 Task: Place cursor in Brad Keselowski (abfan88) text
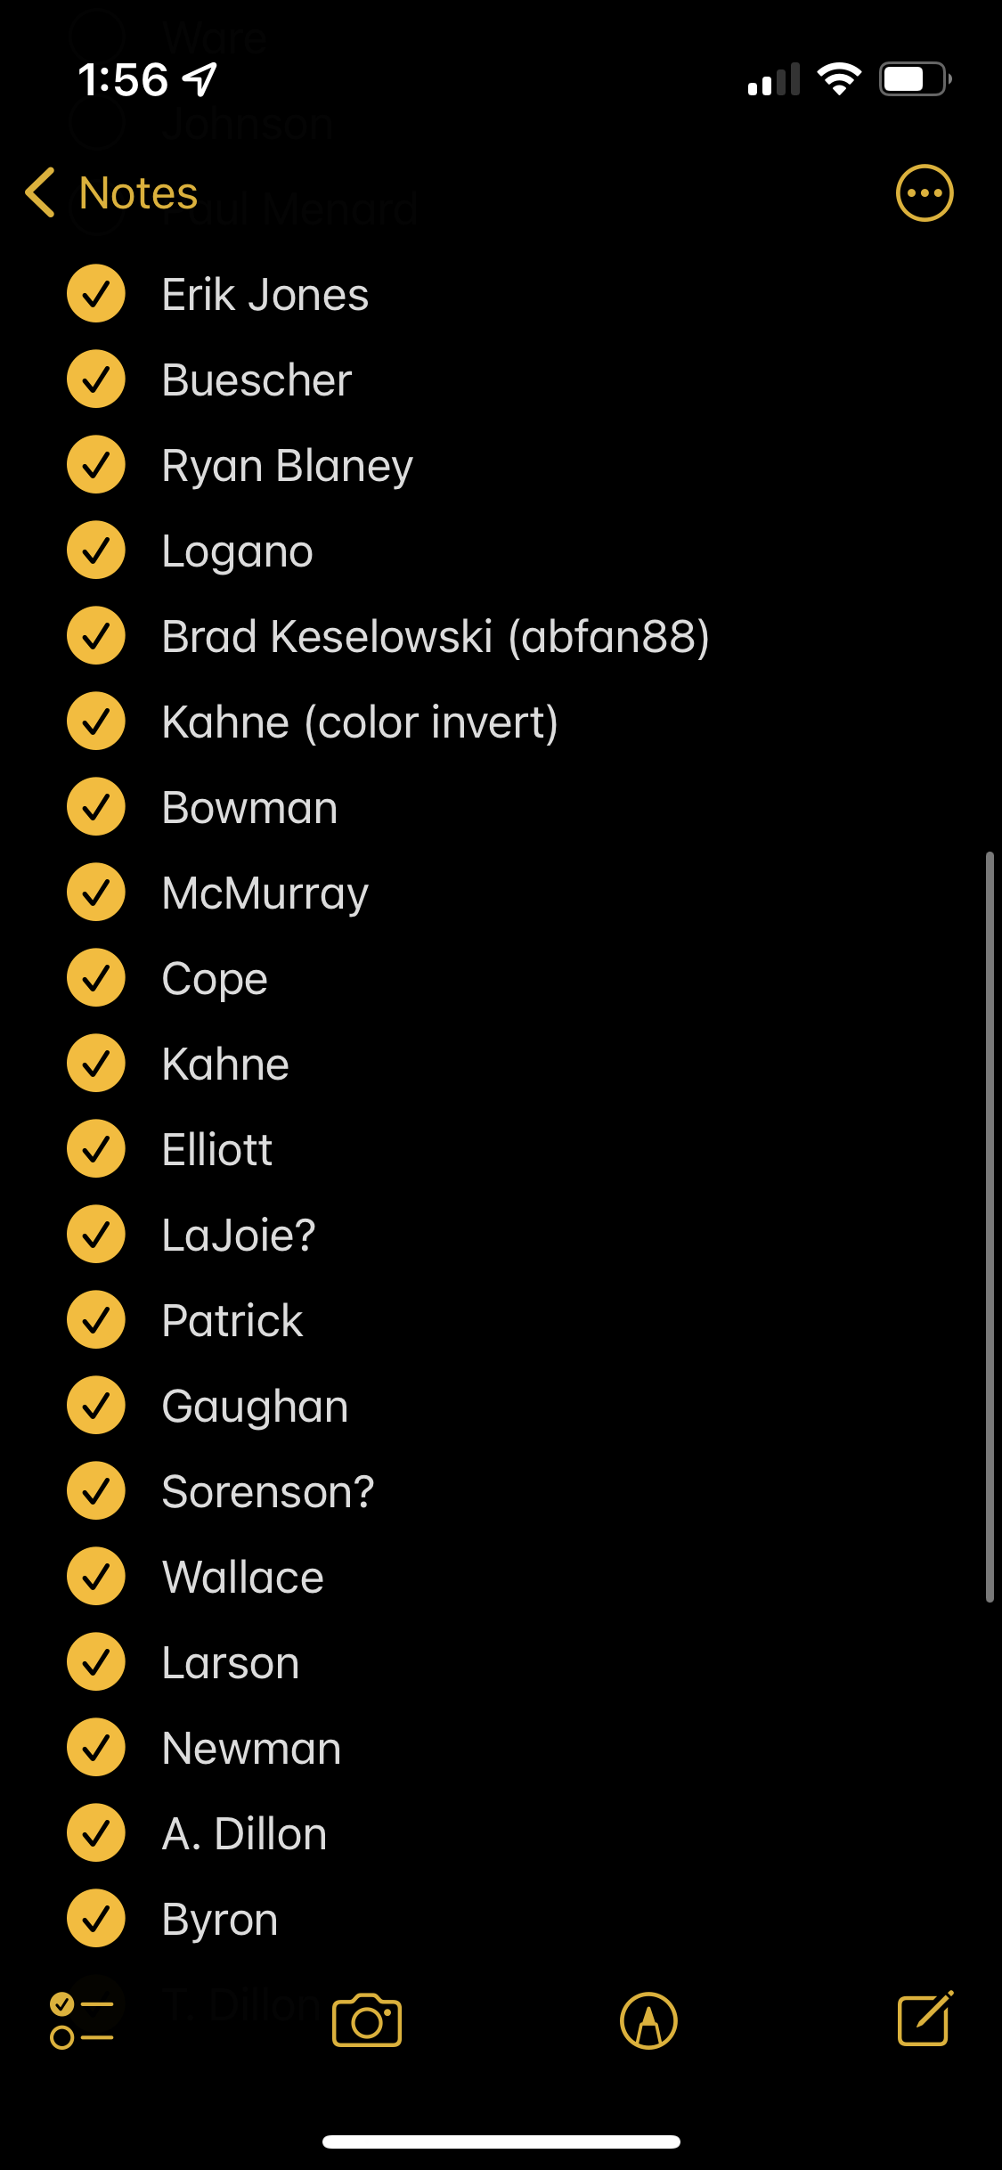436,637
